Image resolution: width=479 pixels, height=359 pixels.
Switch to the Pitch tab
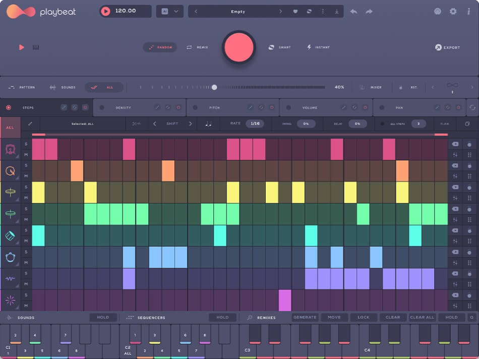214,107
